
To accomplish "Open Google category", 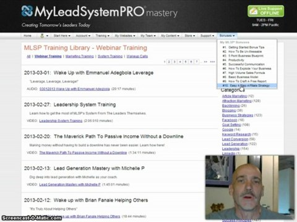I will [x=228, y=129].
